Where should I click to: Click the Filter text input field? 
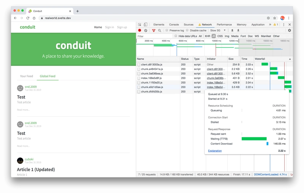coord(154,36)
